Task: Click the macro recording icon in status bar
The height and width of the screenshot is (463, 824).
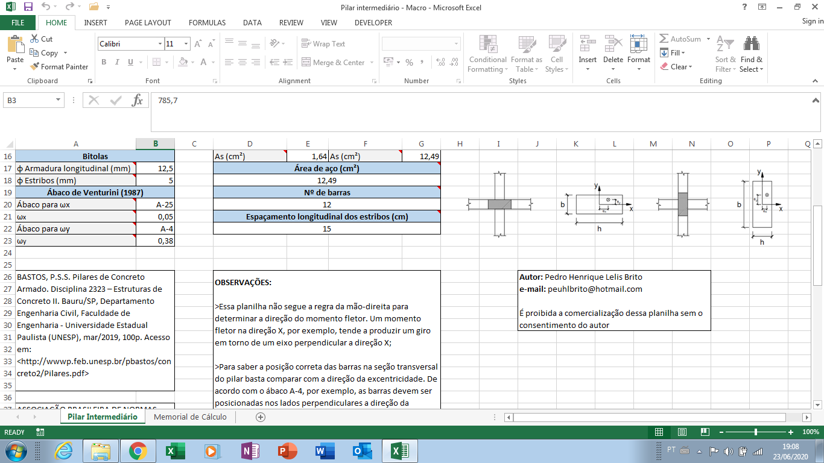Action: 40,432
